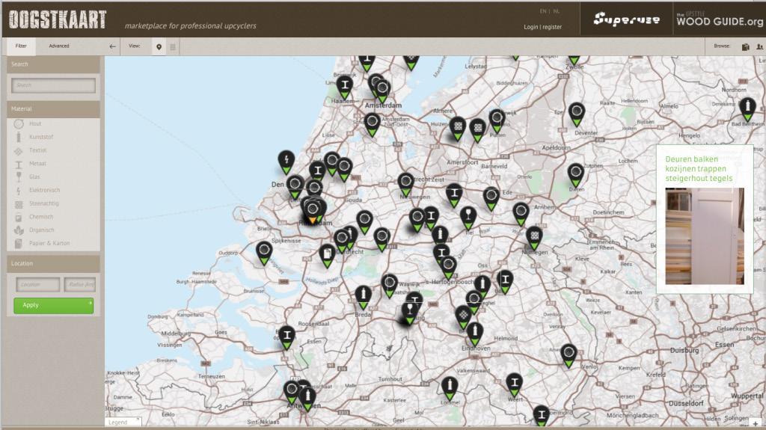Visit WOOD GUIDE.org link
This screenshot has height=430, width=766.
719,19
